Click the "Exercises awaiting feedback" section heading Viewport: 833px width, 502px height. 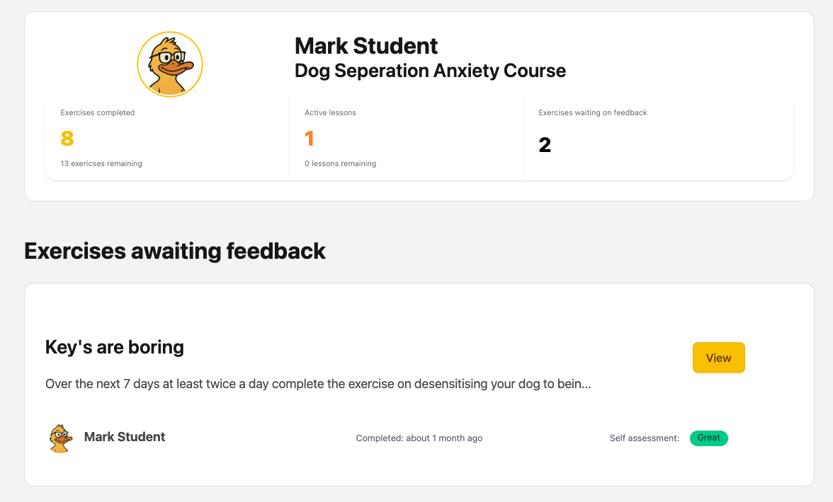point(175,251)
